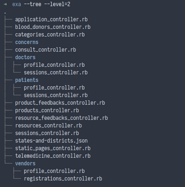
Task: Click telemedicine_controller.rb entry
Action: [53, 156]
